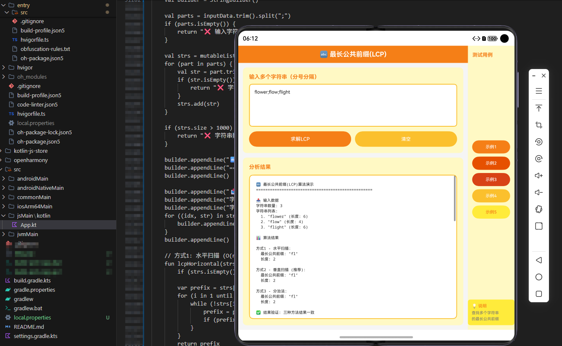The image size is (562, 346).
Task: Click the scrollbar in the analysis result box
Action: click(455, 199)
